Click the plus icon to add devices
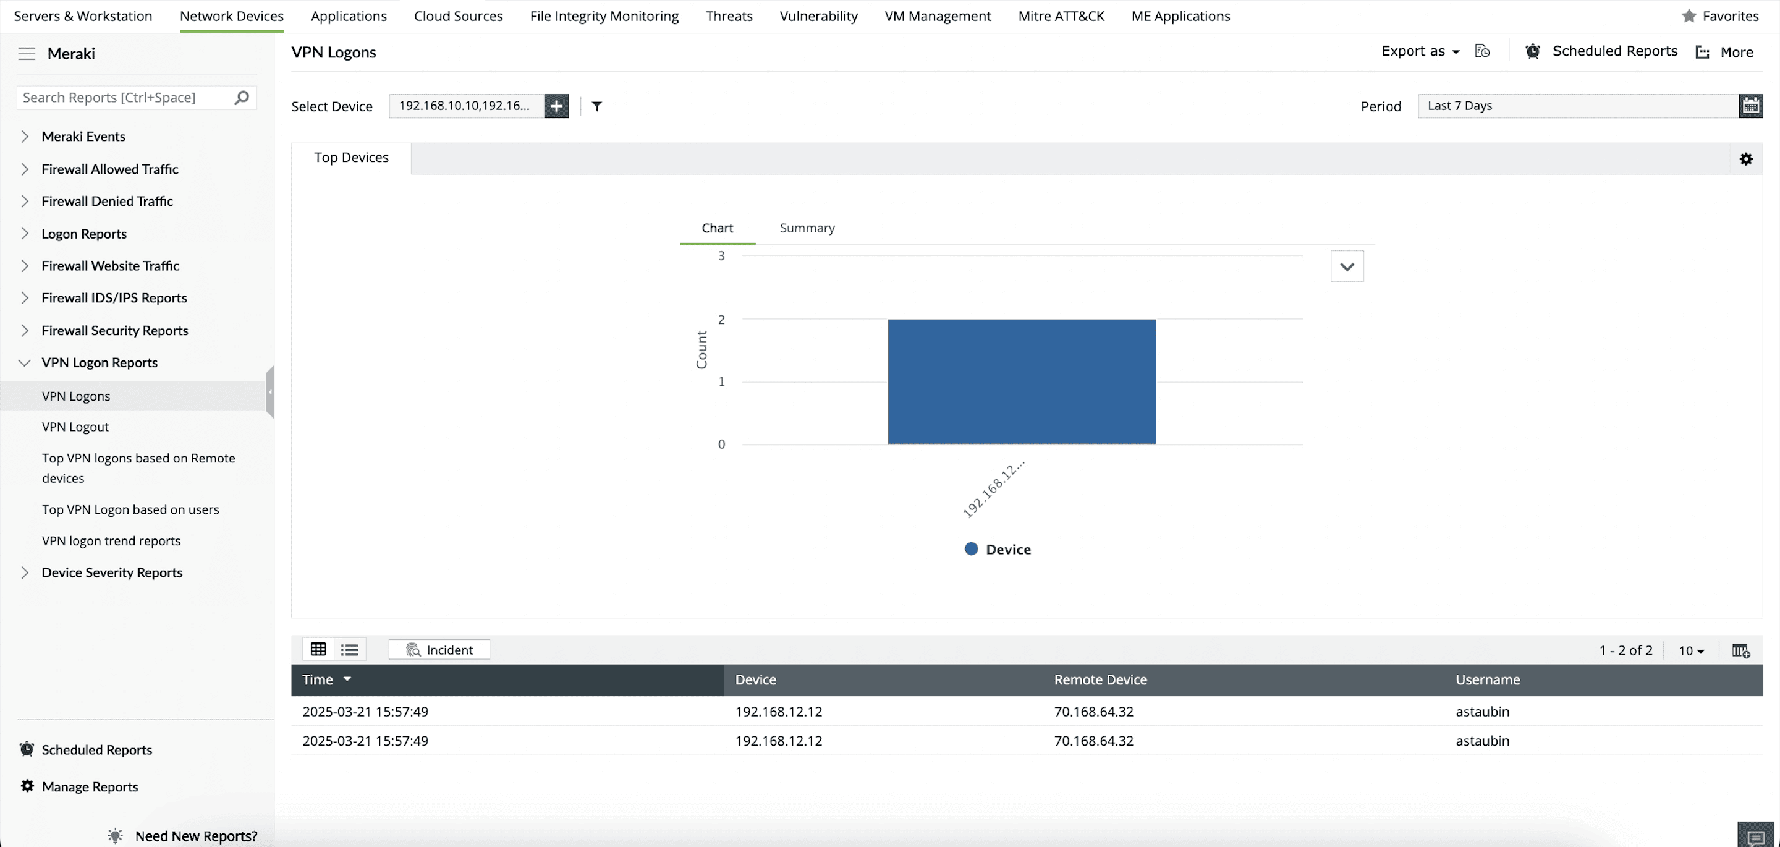1780x847 pixels. 556,106
